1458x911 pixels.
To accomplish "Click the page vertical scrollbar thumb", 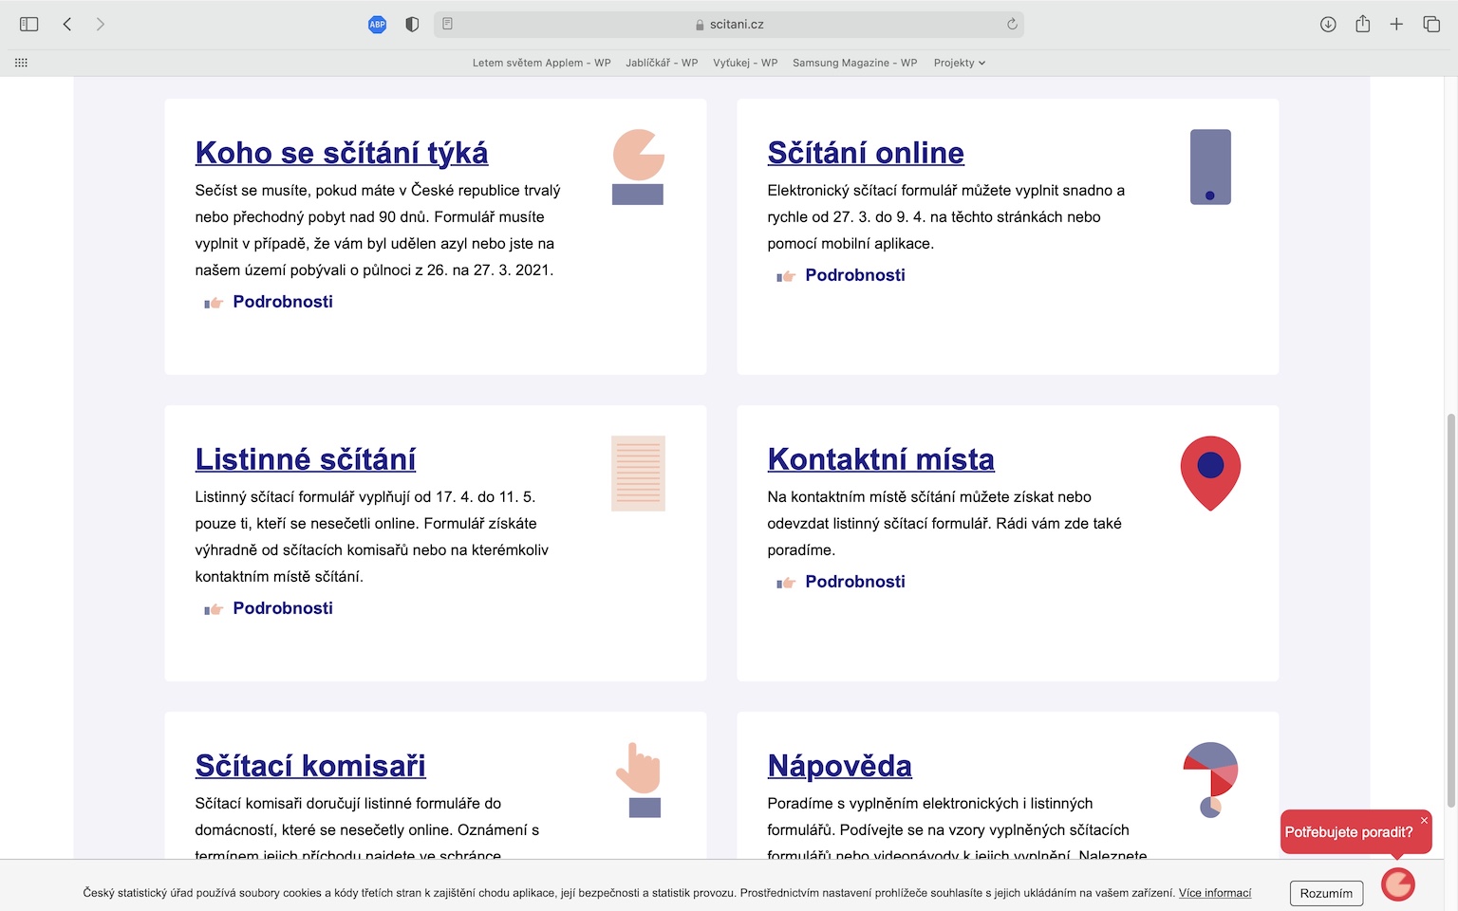I will point(1449,610).
